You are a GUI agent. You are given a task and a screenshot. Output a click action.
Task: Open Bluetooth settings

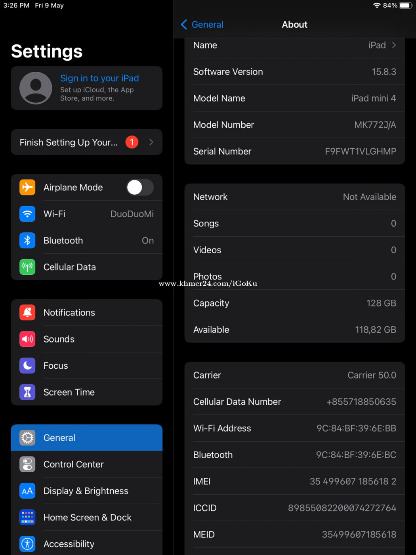87,240
